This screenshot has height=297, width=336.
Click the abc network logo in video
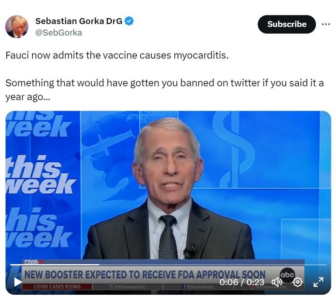coord(287,275)
